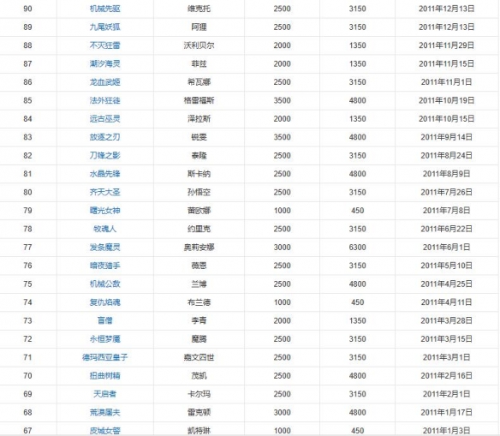Image resolution: width=500 pixels, height=436 pixels.
Task: Select the date 2011年11月1日
Action: tap(446, 82)
